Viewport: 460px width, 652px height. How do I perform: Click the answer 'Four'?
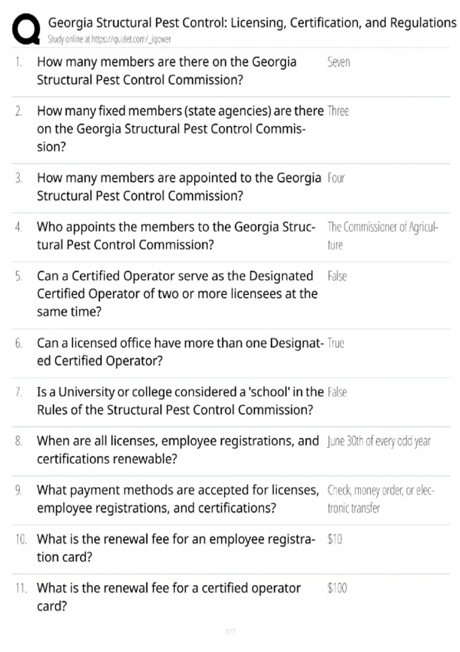tap(336, 178)
